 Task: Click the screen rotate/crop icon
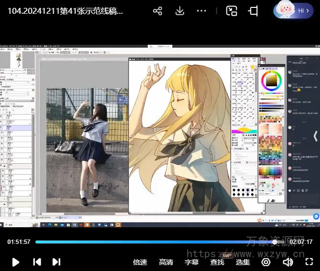click(253, 11)
